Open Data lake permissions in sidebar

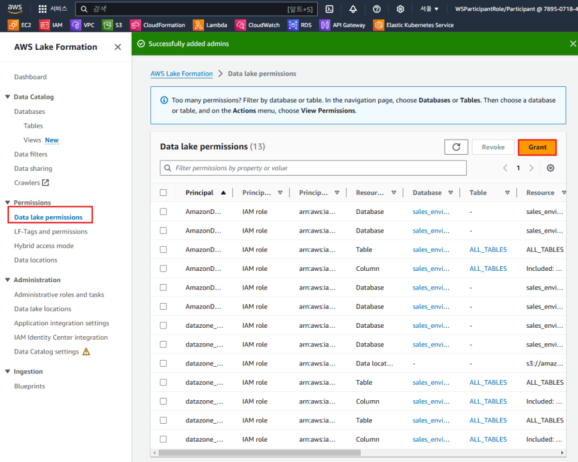pyautogui.click(x=48, y=217)
